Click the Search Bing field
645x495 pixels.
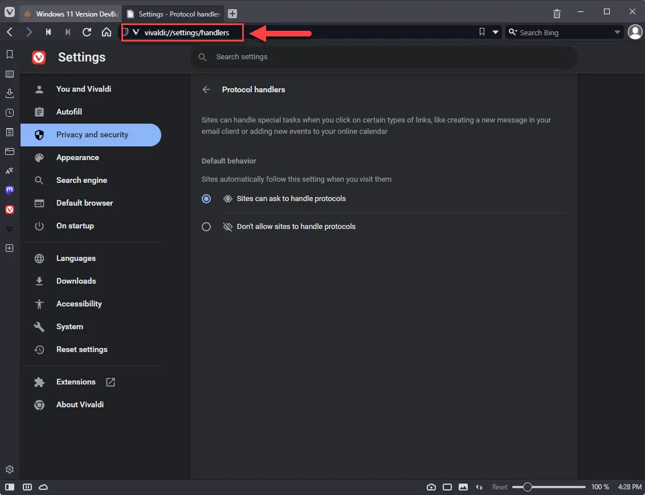point(565,32)
